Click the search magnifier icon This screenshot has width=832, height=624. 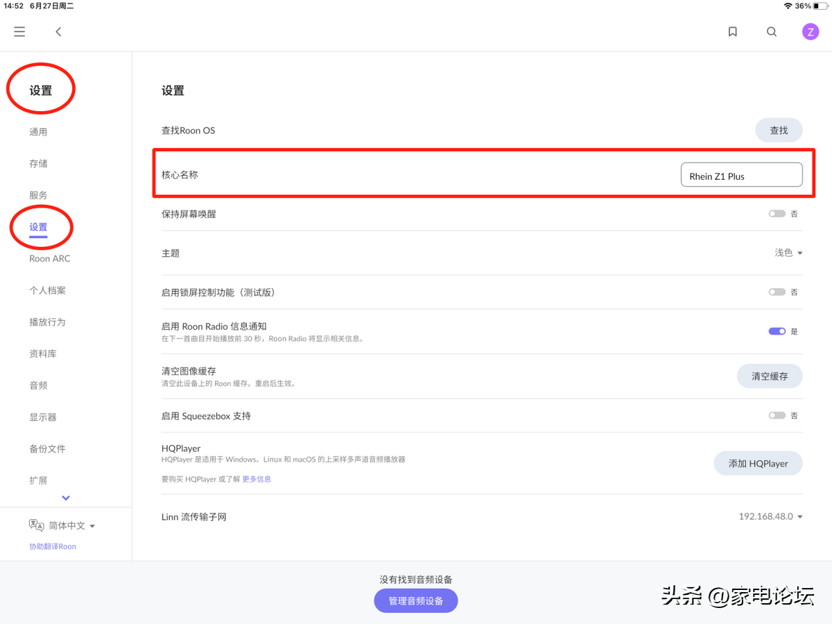point(772,32)
